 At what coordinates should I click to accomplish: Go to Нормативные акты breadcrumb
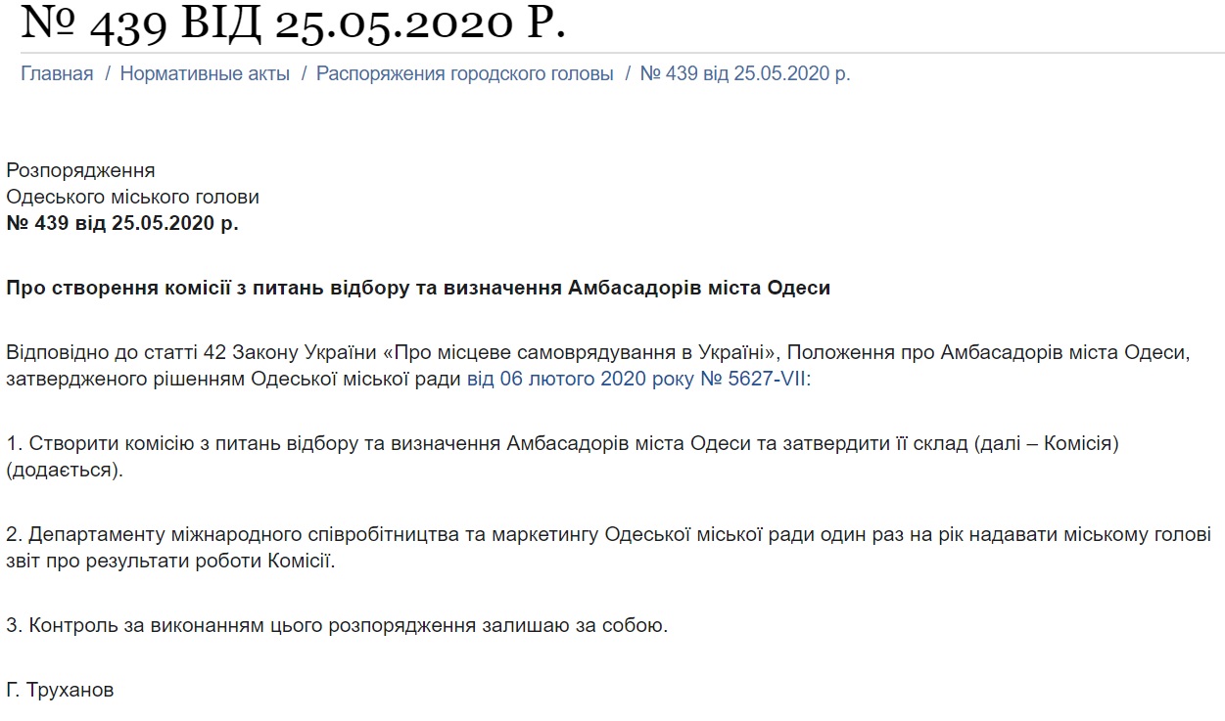click(x=205, y=73)
